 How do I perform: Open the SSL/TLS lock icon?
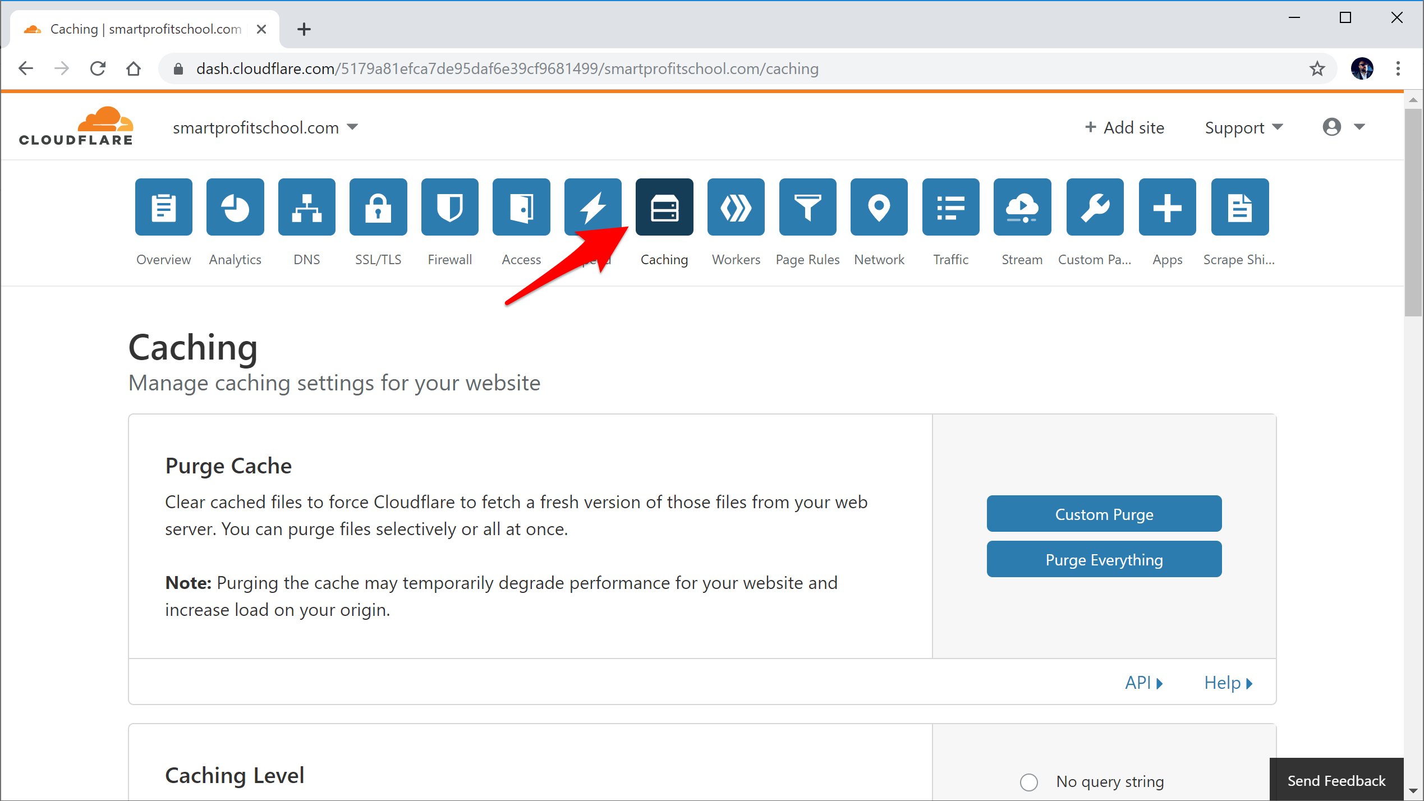coord(378,207)
